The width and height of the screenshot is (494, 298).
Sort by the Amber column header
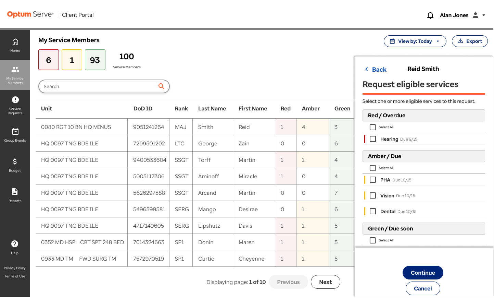coord(311,109)
